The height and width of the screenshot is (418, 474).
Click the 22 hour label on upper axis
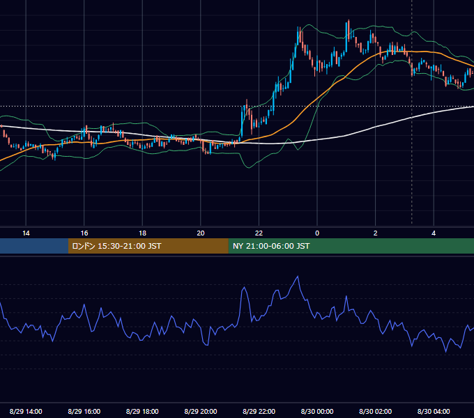pos(259,233)
